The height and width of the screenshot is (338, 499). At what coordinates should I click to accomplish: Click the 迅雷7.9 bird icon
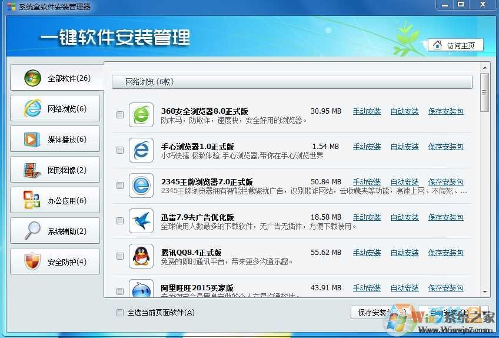[x=141, y=221]
